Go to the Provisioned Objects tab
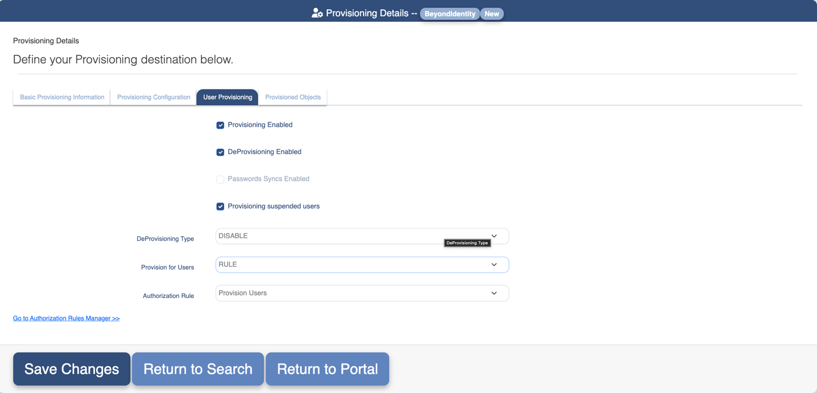817x393 pixels. click(293, 97)
